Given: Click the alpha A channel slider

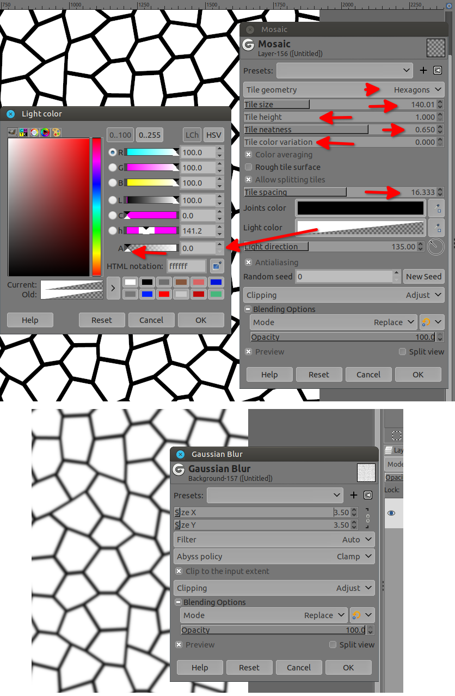Looking at the screenshot, I should (151, 248).
